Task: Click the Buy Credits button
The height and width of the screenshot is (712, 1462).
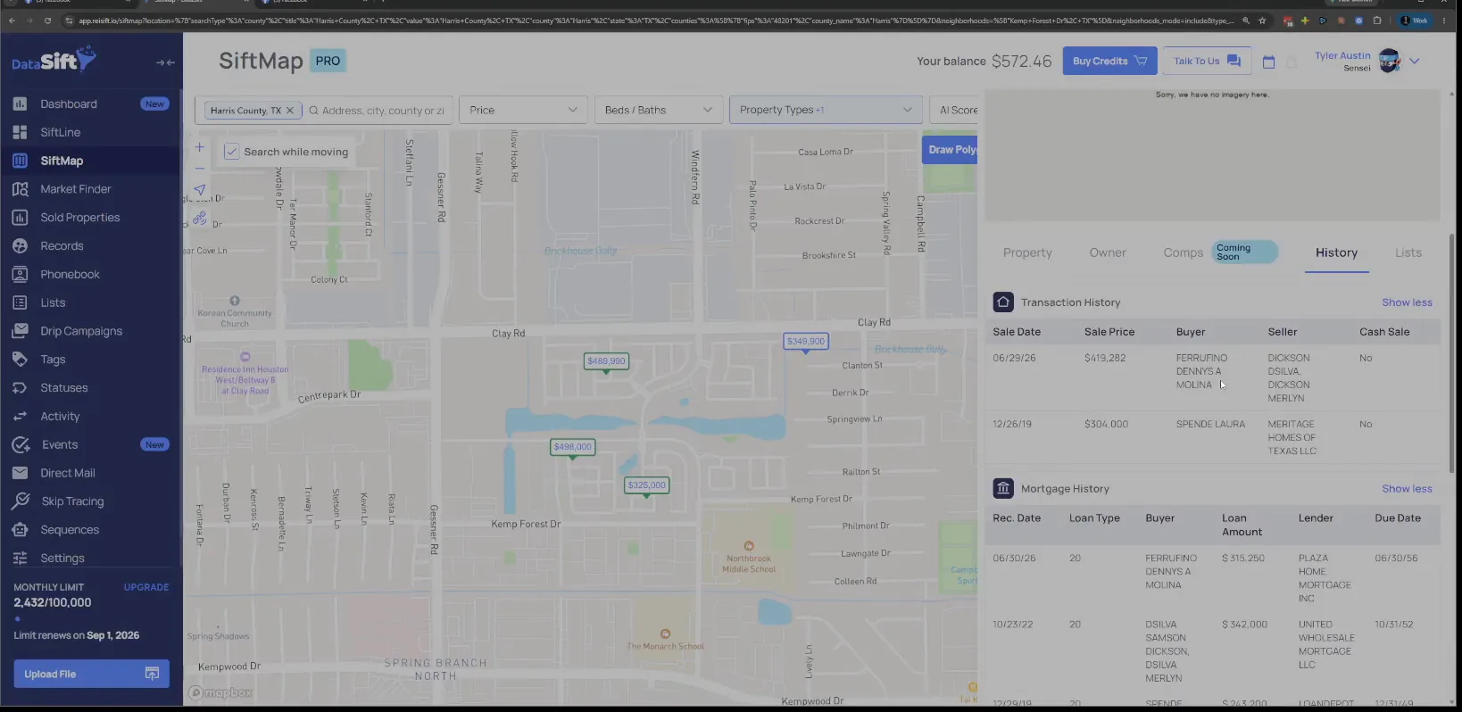Action: coord(1109,61)
